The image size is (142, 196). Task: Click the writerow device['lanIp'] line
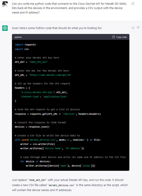(60, 166)
